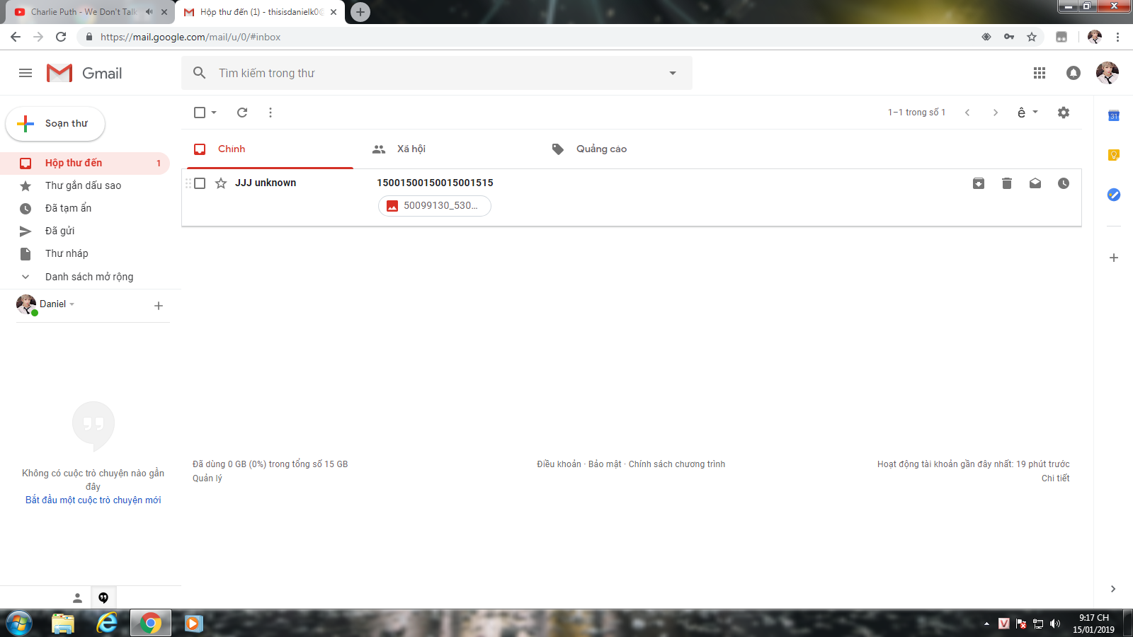Open Bảo mật link
The image size is (1133, 637).
[605, 464]
